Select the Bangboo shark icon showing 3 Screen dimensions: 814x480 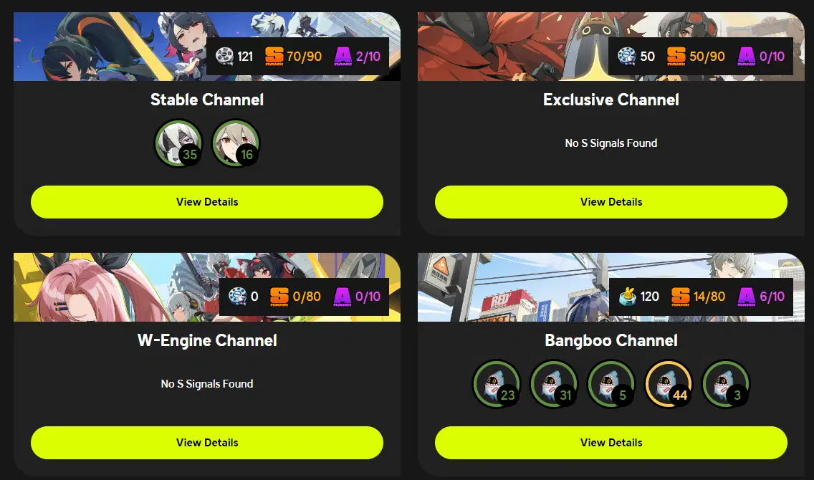726,384
